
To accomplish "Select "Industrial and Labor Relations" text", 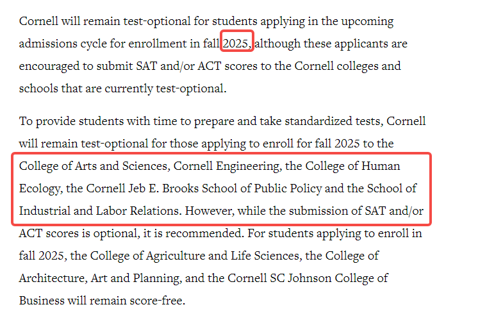I will click(x=99, y=211).
